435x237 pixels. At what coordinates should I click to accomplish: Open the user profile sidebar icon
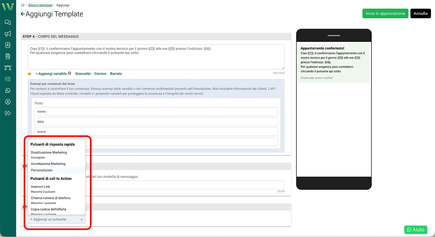click(7, 102)
